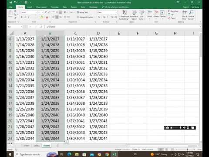Screen dimensions: 209x157
Task: Click the Insert Function fx icon
Action: point(41,27)
